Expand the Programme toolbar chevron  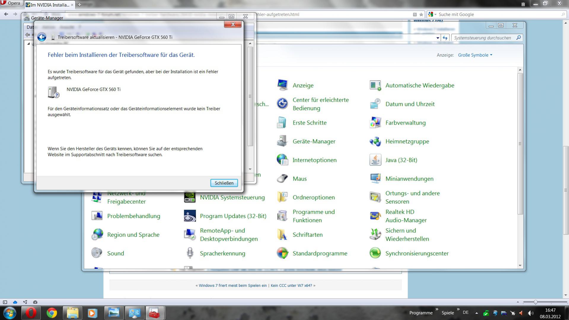click(437, 310)
